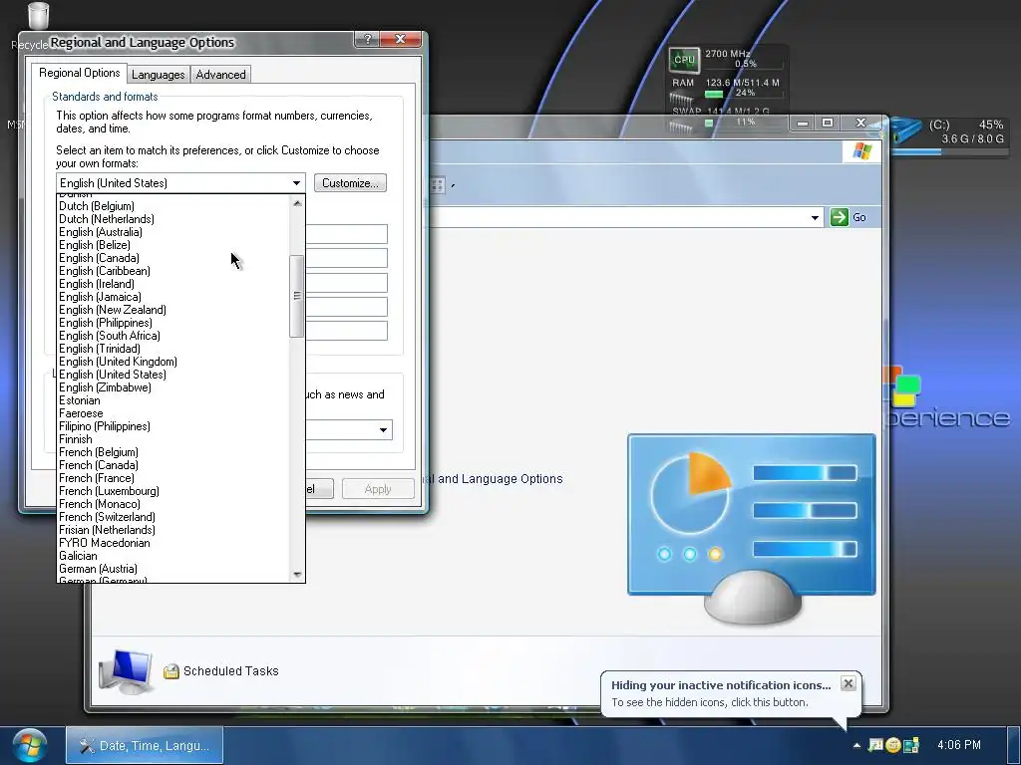The height and width of the screenshot is (765, 1021).
Task: Click the Apply button
Action: [378, 489]
